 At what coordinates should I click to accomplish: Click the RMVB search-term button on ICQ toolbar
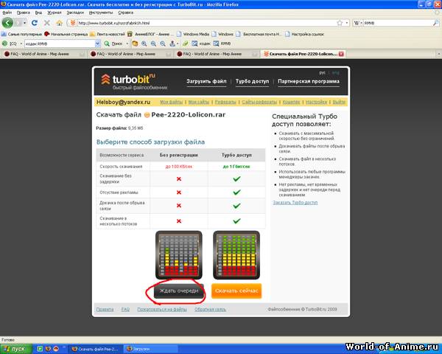[x=222, y=44]
